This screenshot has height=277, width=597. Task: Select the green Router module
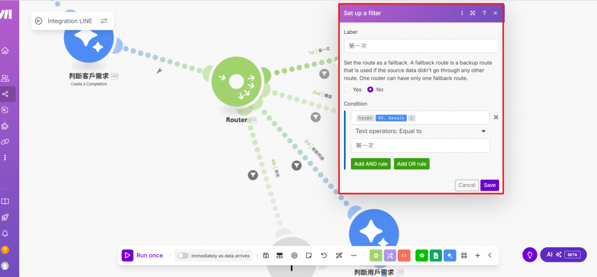[236, 81]
